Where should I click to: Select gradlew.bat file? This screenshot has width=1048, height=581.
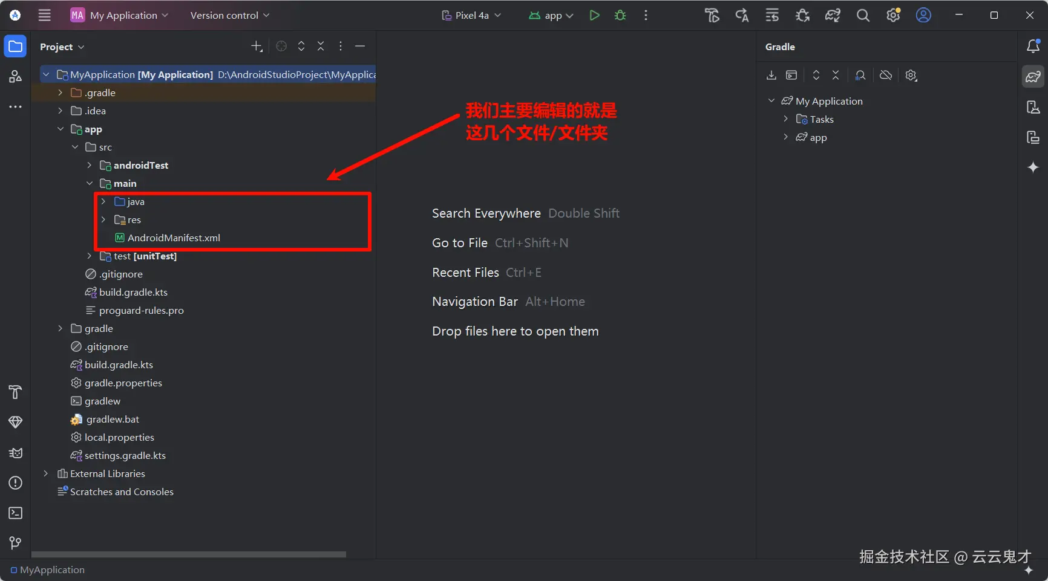pos(105,419)
